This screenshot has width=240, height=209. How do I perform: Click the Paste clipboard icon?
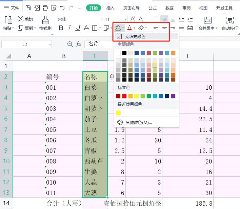[8, 20]
